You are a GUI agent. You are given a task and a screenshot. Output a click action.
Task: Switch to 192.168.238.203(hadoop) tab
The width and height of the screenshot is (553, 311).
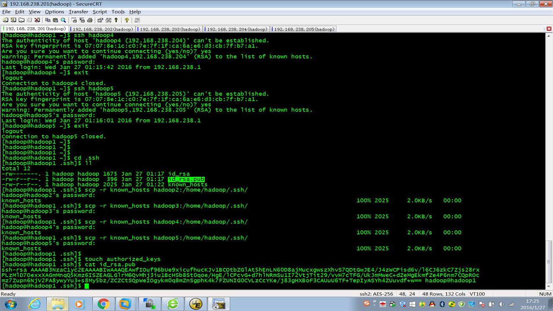click(x=169, y=29)
